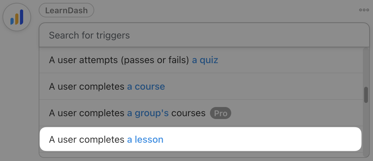The image size is (373, 161).
Task: Click the blue "a group's" link text
Action: coord(148,113)
